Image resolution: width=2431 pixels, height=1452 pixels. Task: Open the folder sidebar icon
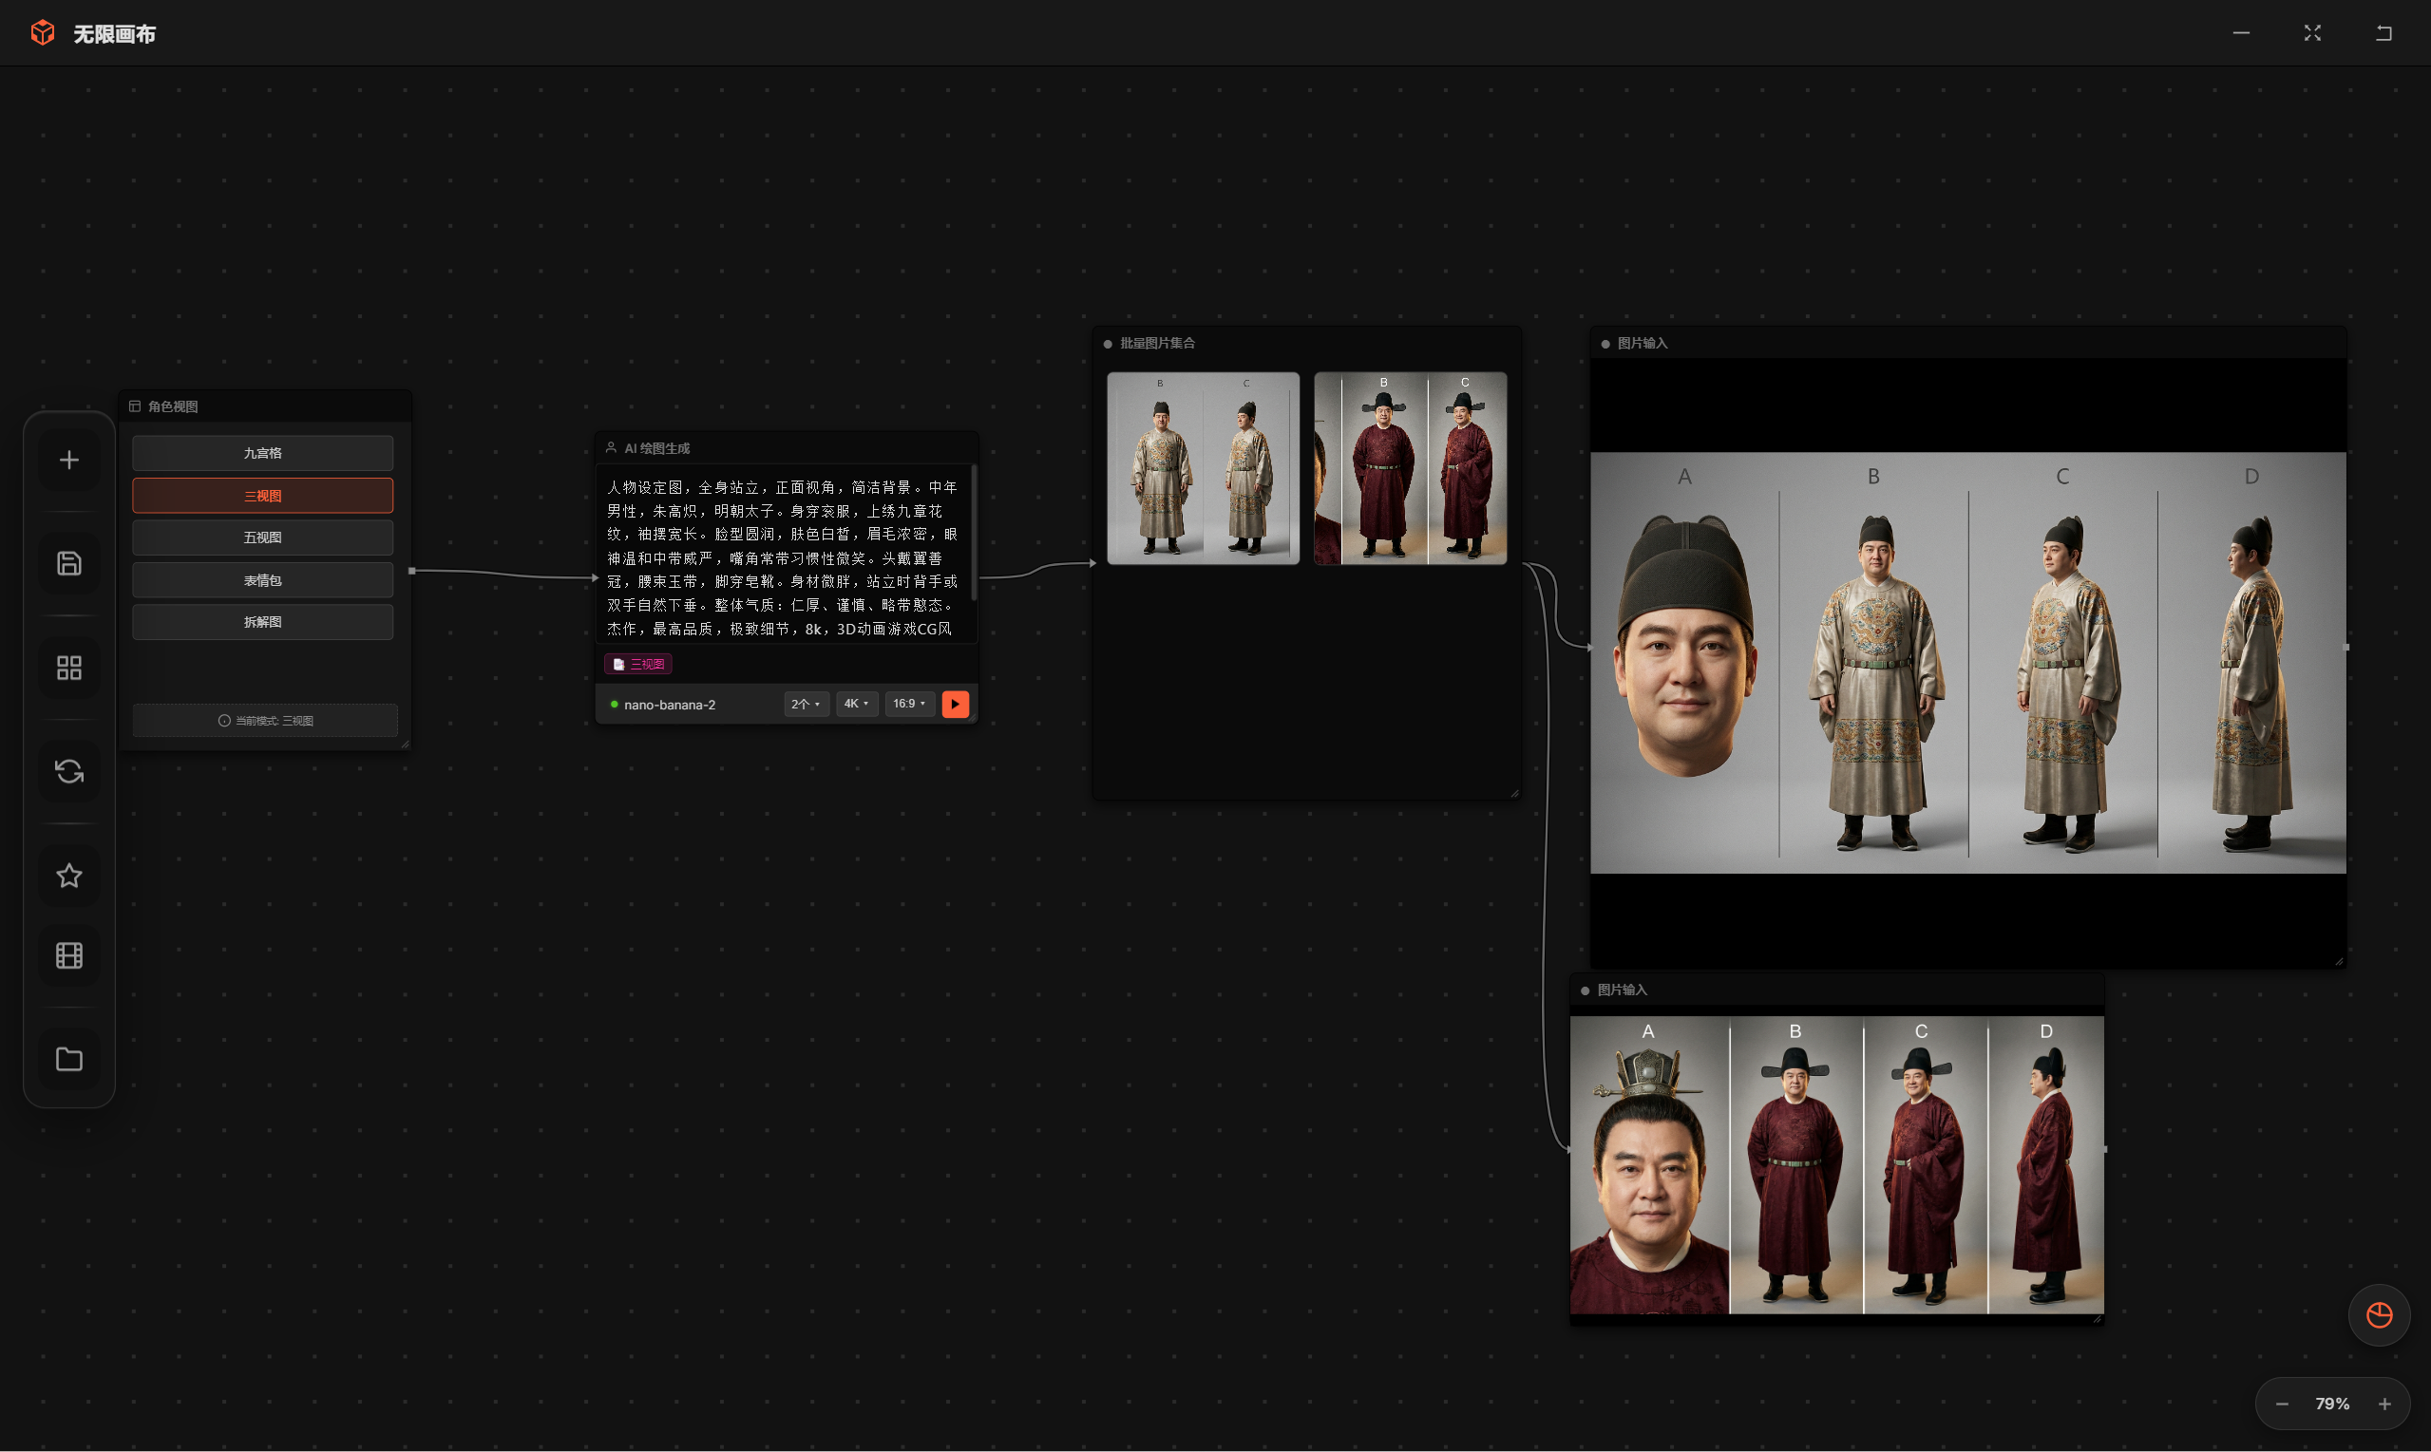[x=68, y=1059]
